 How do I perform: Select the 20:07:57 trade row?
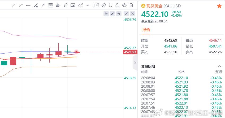[181, 95]
